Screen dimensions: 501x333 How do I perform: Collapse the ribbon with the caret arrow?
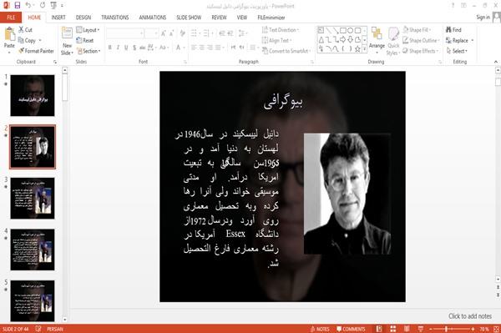click(495, 62)
